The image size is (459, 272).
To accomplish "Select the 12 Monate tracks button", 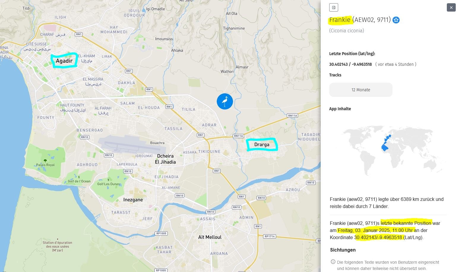I will [361, 90].
